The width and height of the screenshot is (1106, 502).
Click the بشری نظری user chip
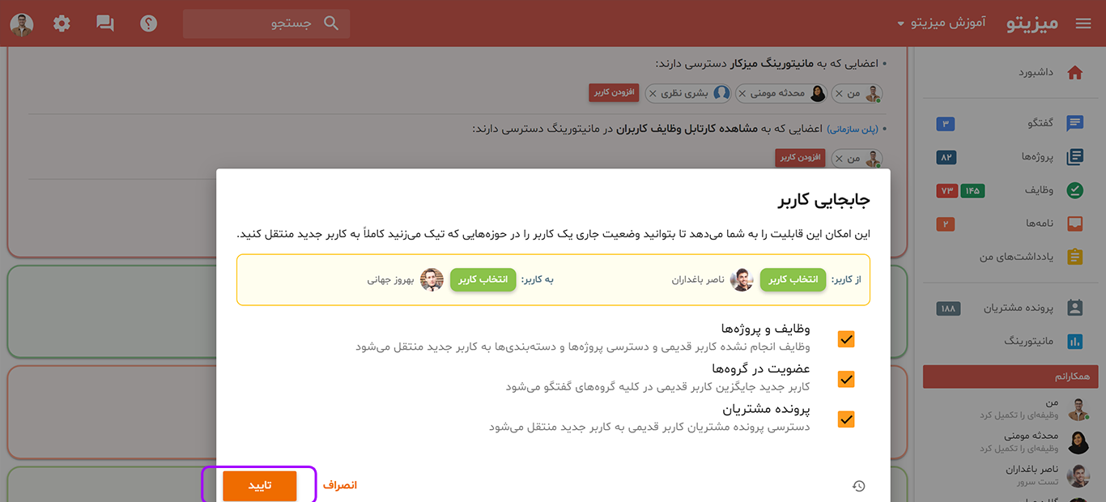point(687,93)
